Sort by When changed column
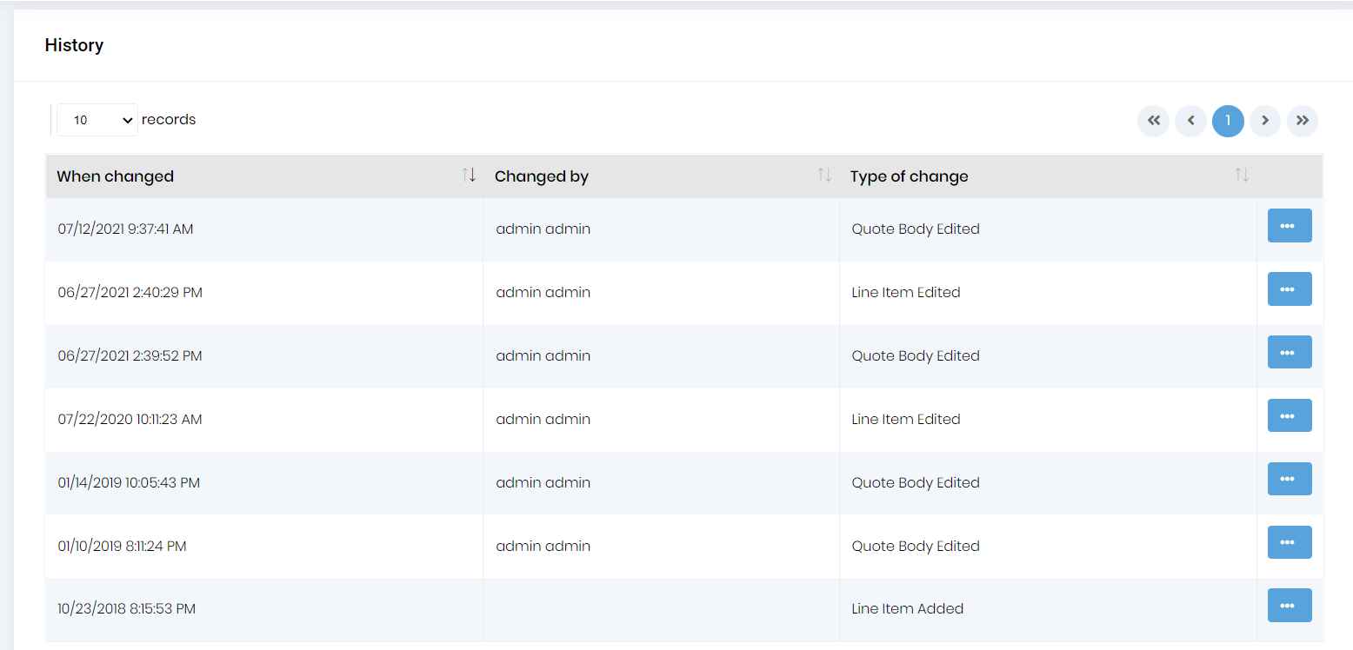1353x650 pixels. click(x=469, y=176)
